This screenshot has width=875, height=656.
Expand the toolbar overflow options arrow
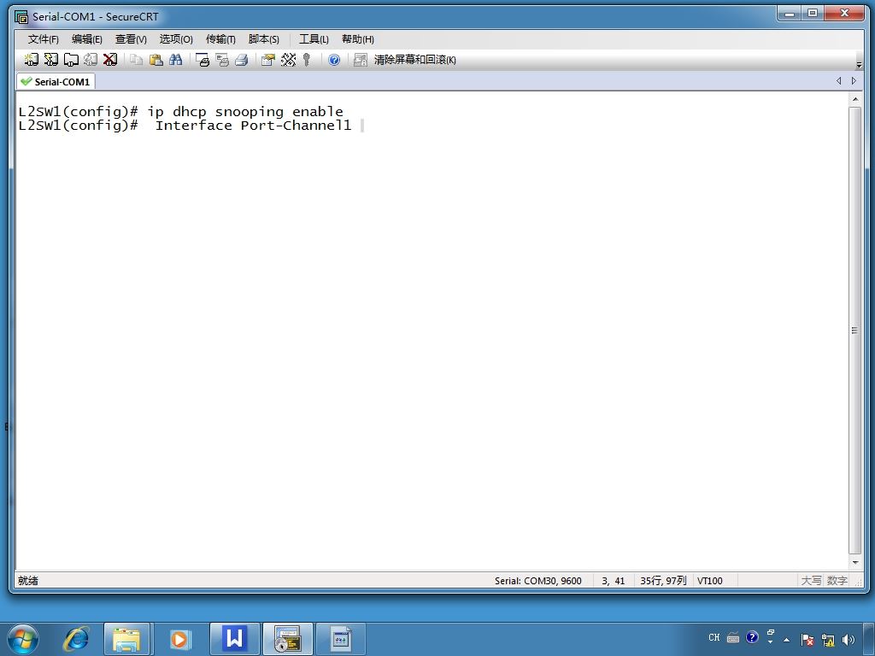pos(859,65)
